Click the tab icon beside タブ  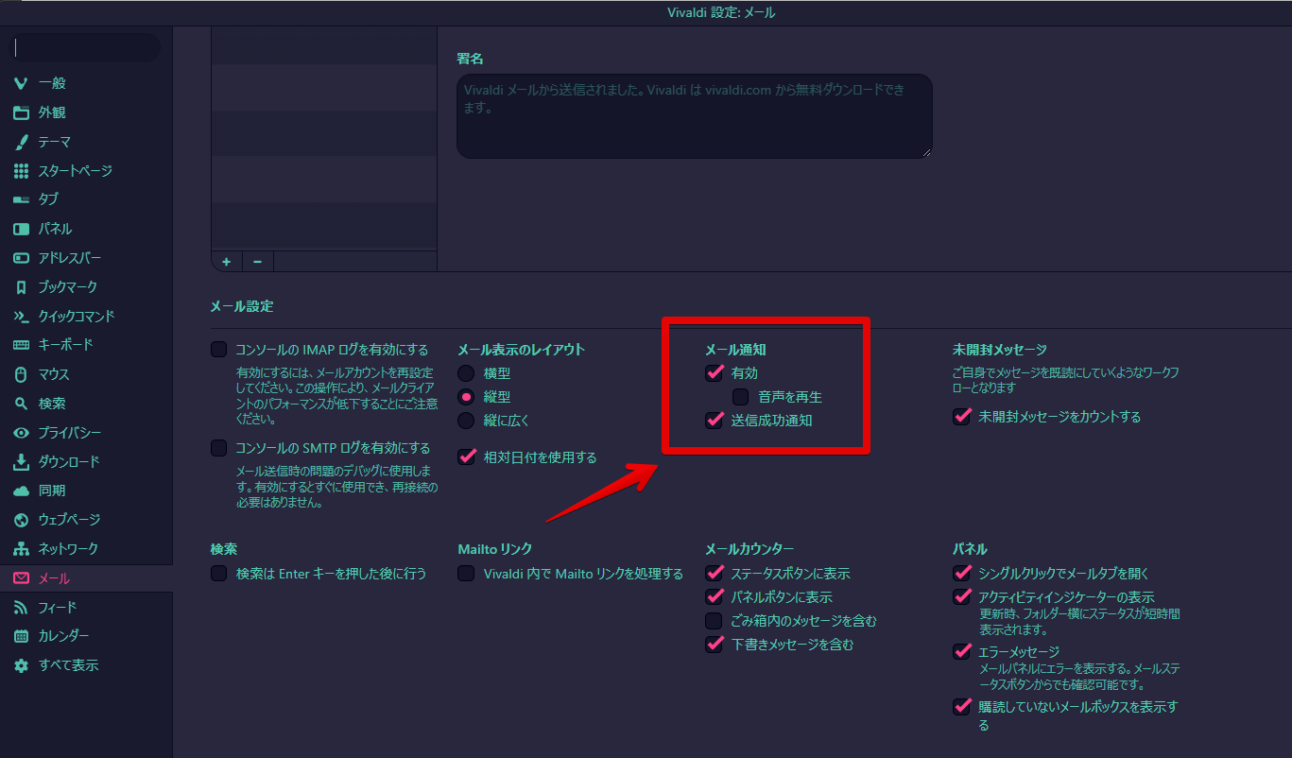(21, 199)
